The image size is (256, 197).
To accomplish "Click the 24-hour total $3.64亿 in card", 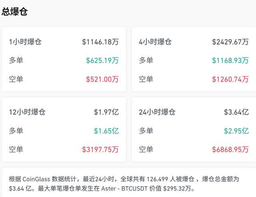I will click(236, 112).
